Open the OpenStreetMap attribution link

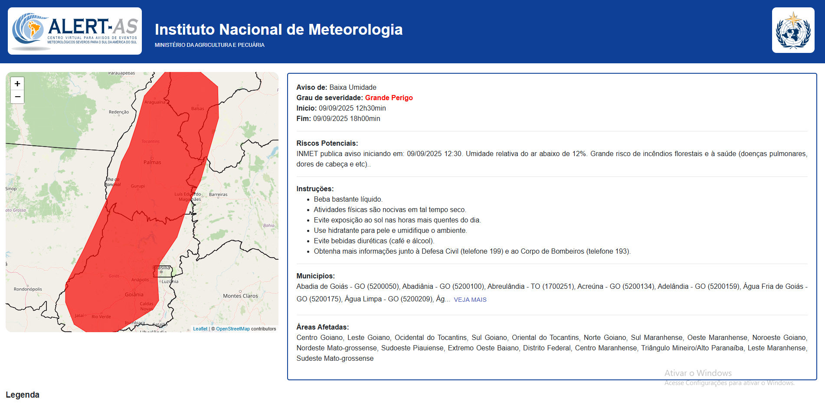[x=233, y=329]
